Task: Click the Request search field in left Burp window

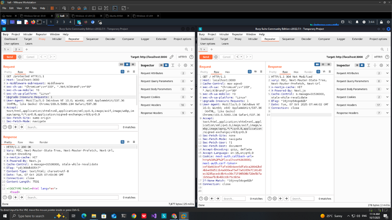Action: click(x=72, y=127)
